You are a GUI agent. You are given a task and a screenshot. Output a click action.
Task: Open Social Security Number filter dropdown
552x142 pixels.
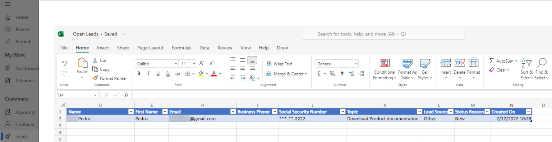[343, 112]
